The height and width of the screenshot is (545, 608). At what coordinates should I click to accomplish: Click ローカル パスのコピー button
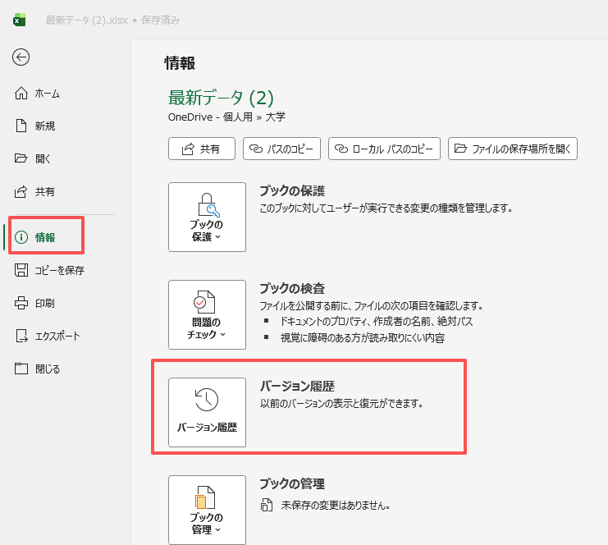click(384, 149)
